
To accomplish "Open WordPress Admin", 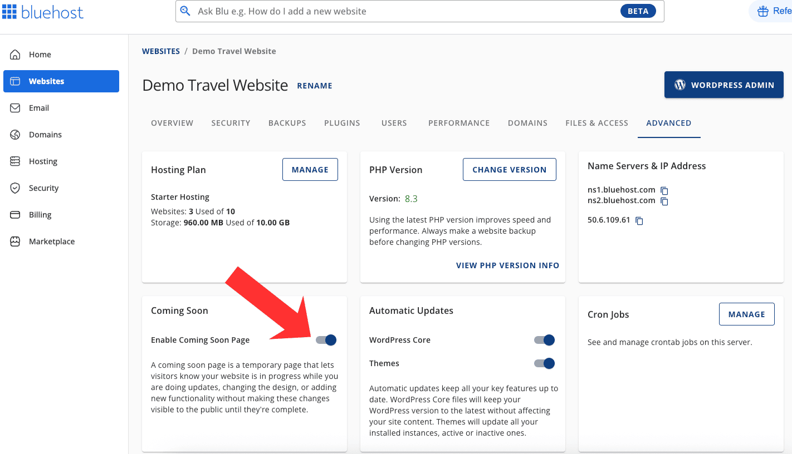I will 724,85.
